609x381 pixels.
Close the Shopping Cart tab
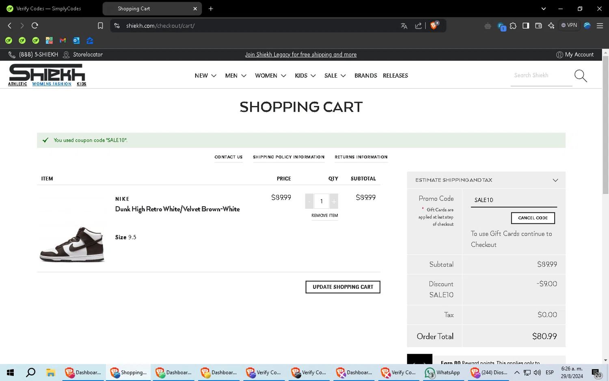pyautogui.click(x=195, y=9)
